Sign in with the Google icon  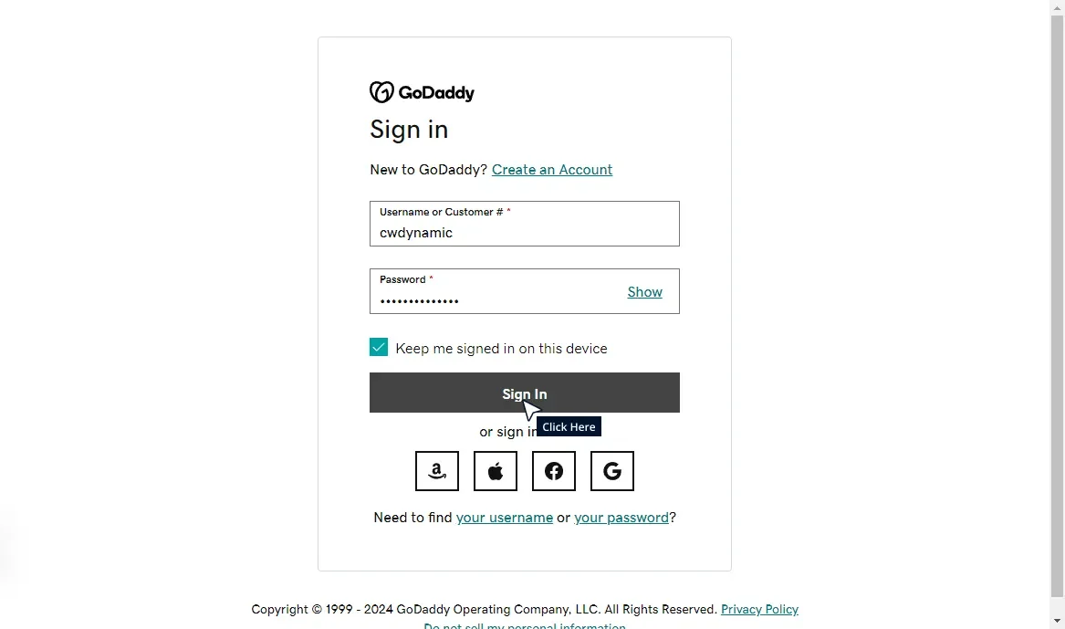611,471
